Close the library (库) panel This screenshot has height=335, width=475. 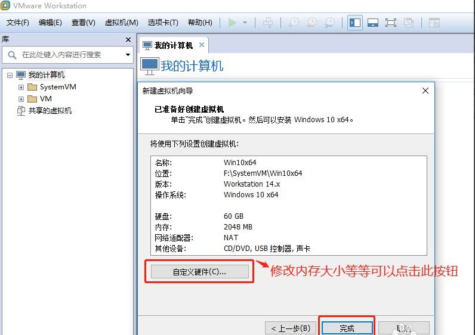[128, 39]
